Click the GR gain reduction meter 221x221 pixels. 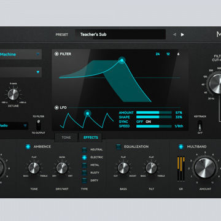181,169
